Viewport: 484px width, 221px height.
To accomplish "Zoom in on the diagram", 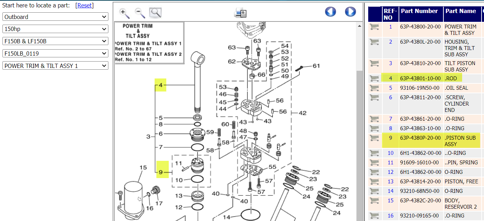I will point(124,13).
